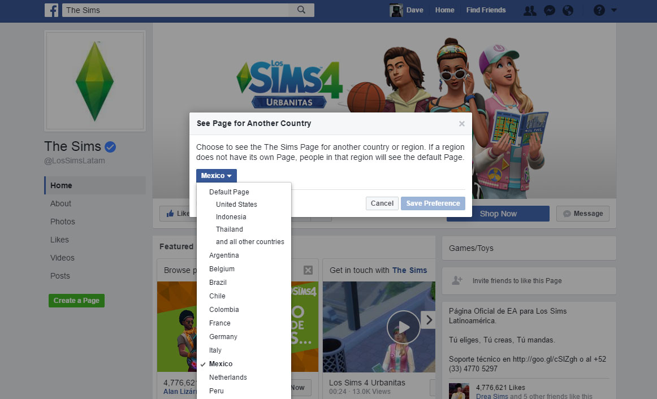
Task: Select the checked Mexico list option
Action: coord(221,364)
